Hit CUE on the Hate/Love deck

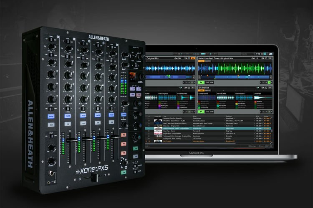click(207, 82)
